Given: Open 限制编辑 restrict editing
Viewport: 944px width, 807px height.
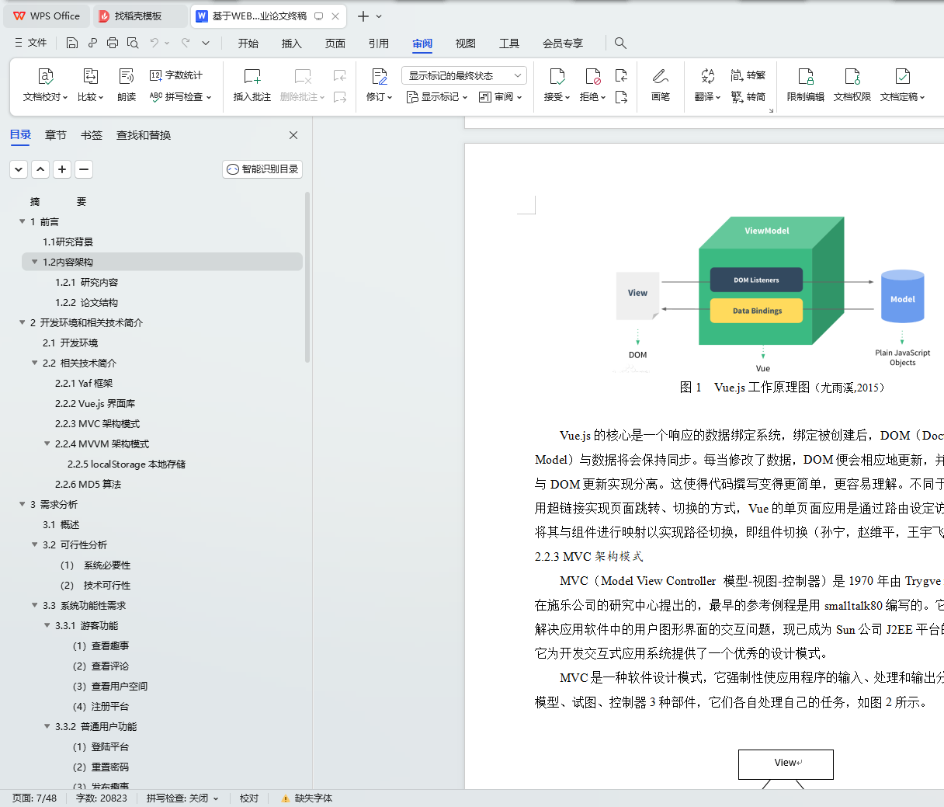Looking at the screenshot, I should coord(806,85).
